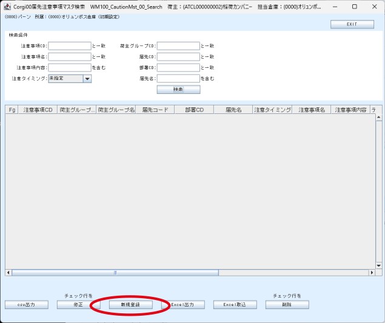385x323 pixels.
Task: Click the Corgi application icon in title bar
Action: 7,7
